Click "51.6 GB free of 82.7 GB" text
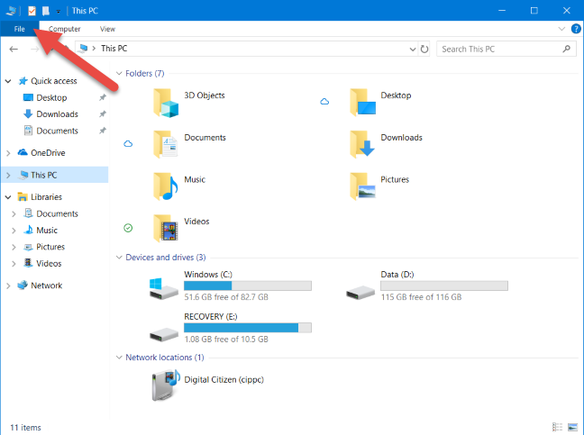Viewport: 584px width, 435px height. point(226,297)
